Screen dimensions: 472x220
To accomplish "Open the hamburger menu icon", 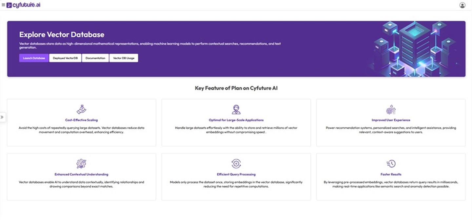I will [x=3, y=5].
